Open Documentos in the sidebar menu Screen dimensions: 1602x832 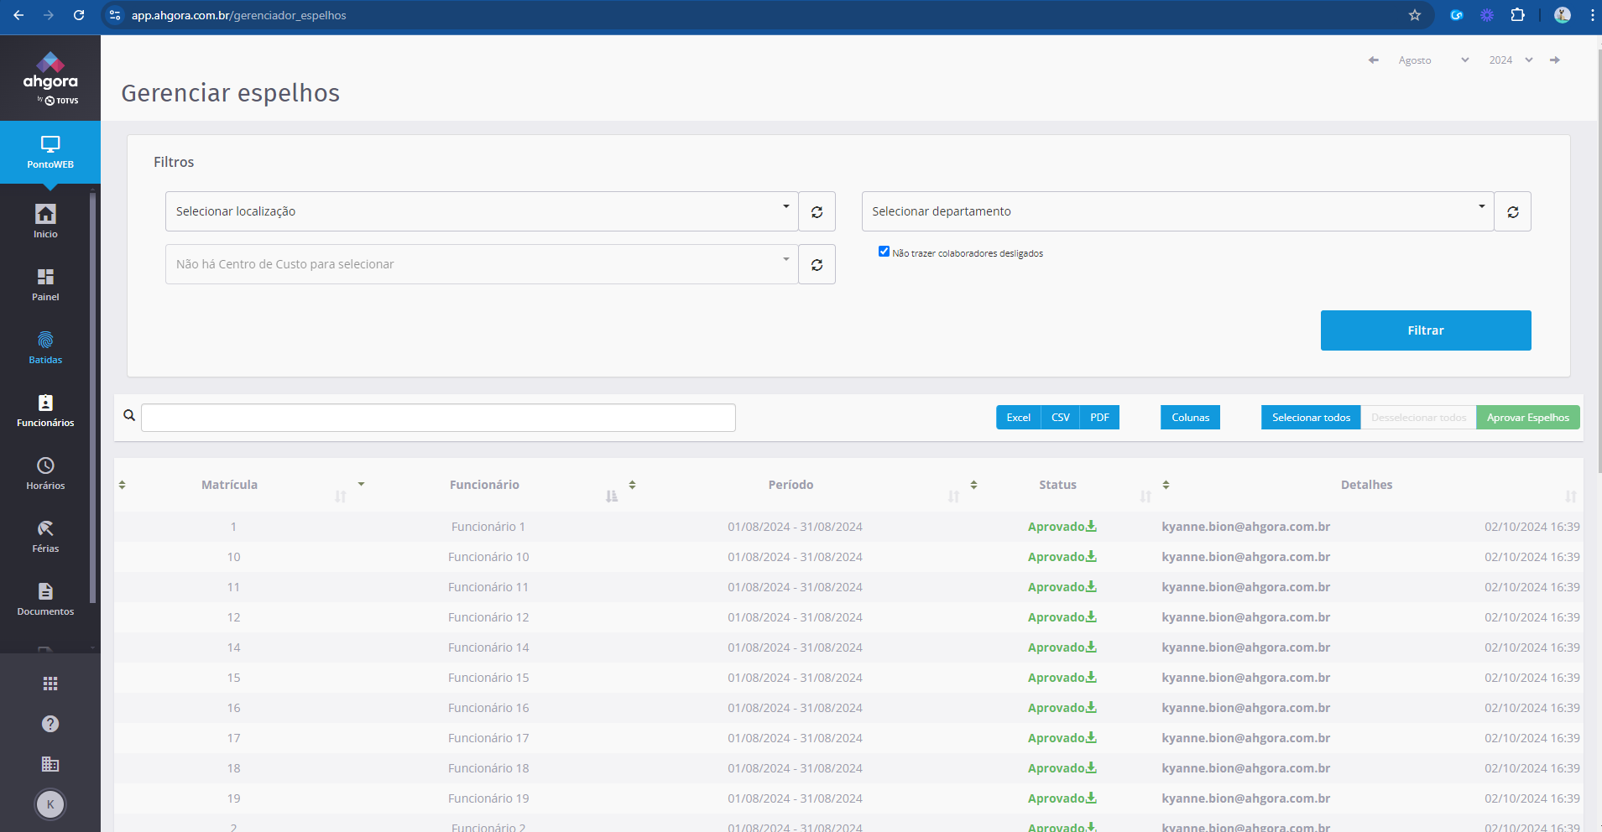coord(45,600)
